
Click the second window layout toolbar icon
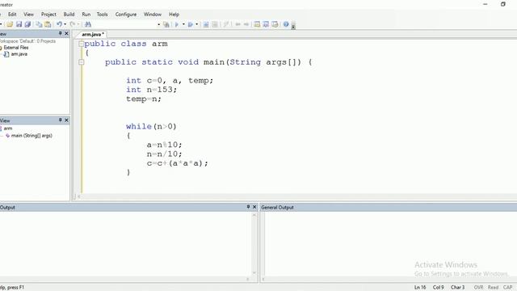pyautogui.click(x=266, y=24)
